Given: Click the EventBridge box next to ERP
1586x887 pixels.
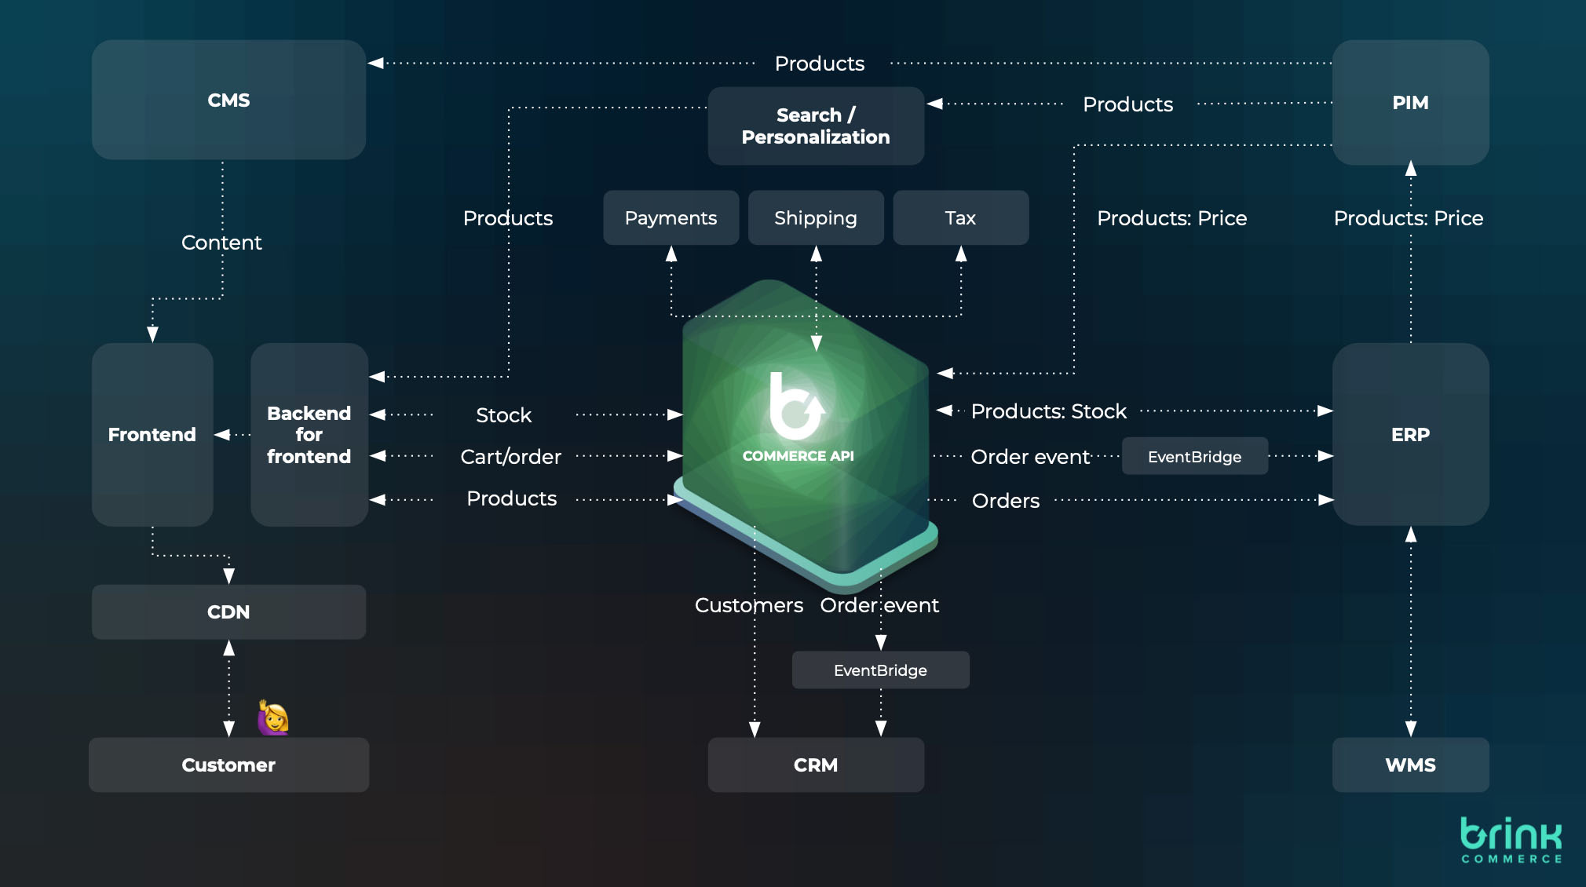Looking at the screenshot, I should tap(1194, 456).
